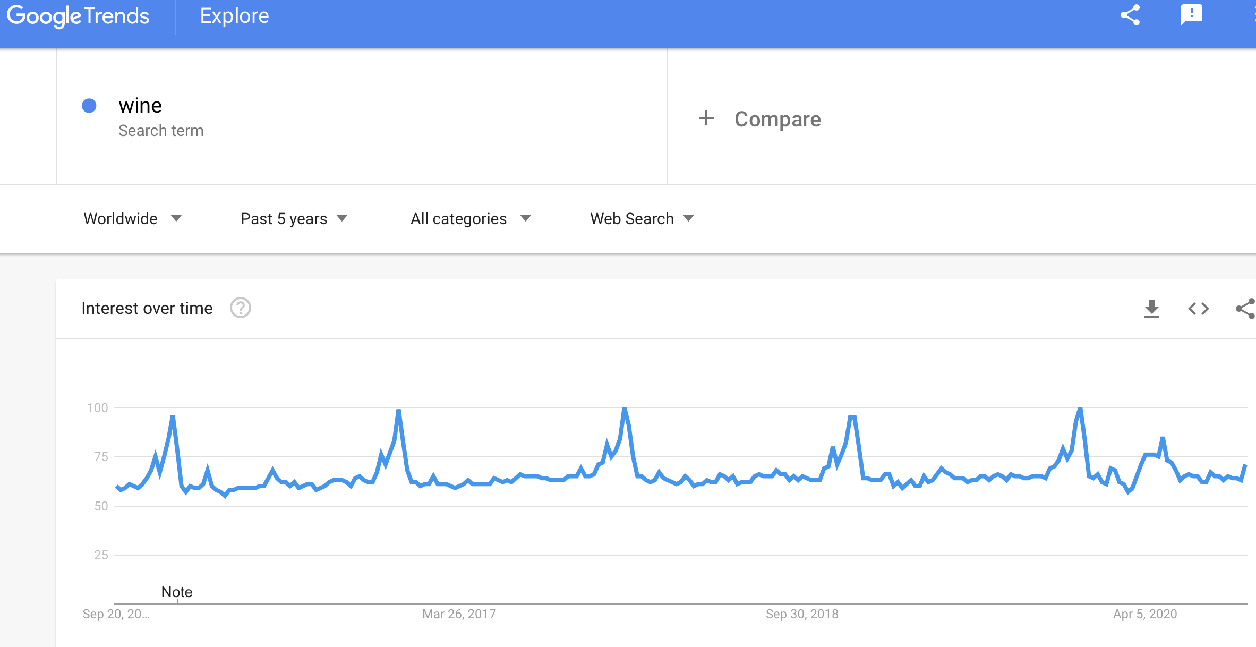1256x647 pixels.
Task: Expand the Worldwide region dropdown
Action: (x=132, y=219)
